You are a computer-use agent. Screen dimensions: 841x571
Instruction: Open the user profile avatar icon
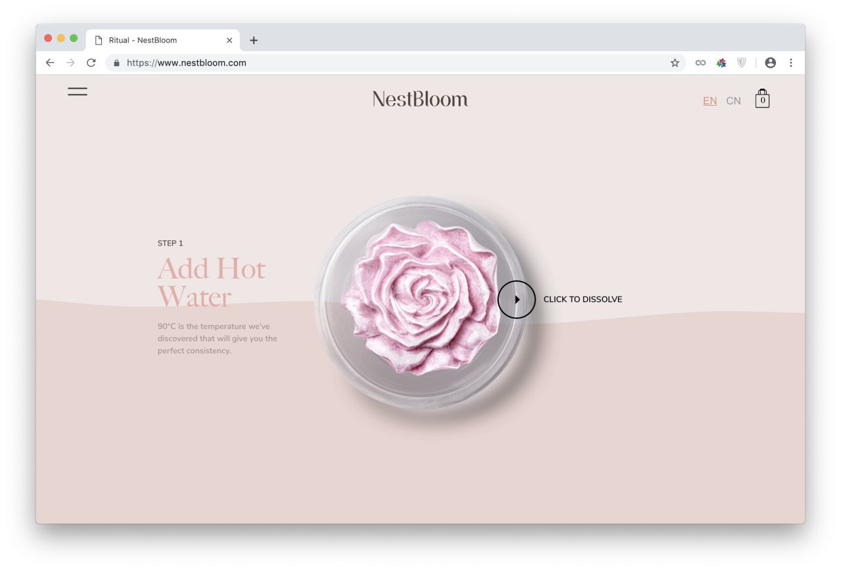[x=771, y=63]
